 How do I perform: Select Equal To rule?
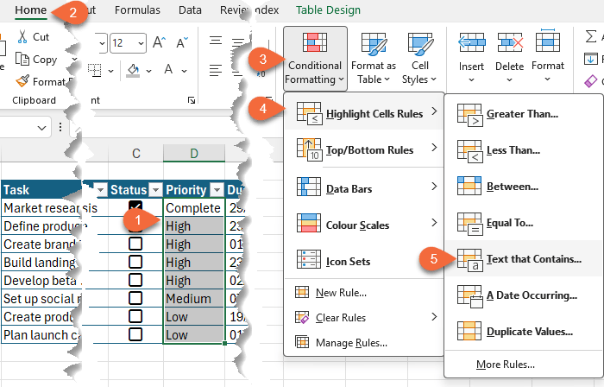click(524, 222)
